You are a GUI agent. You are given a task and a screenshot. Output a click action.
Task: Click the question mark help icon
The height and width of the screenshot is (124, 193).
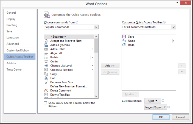point(177,3)
